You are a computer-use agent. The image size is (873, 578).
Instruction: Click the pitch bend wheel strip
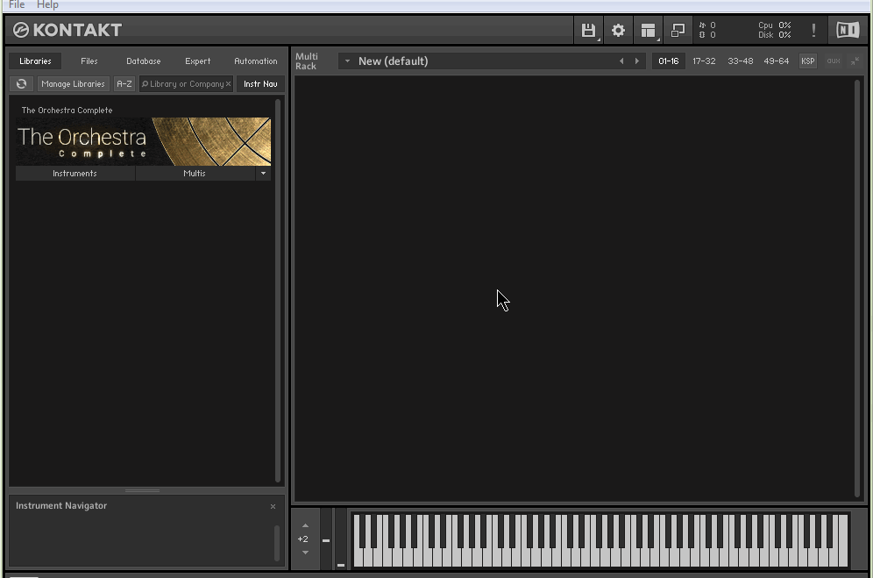(x=326, y=539)
